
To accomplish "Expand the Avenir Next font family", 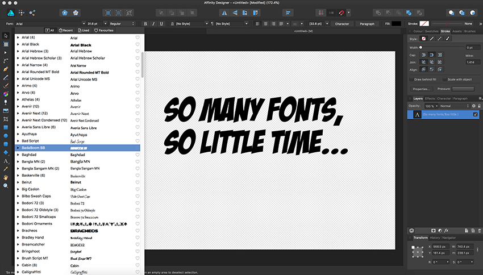I will pos(18,113).
